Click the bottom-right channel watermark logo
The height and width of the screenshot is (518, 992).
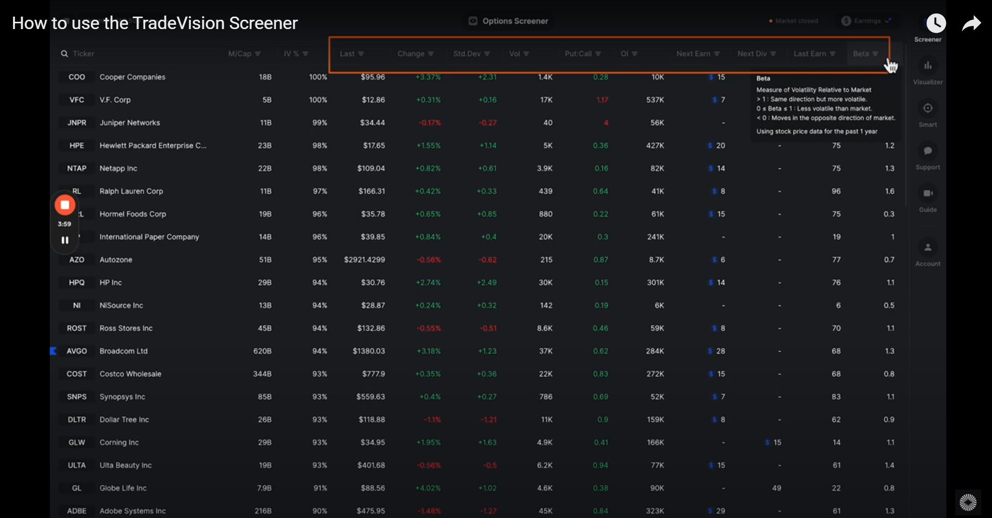tap(968, 502)
